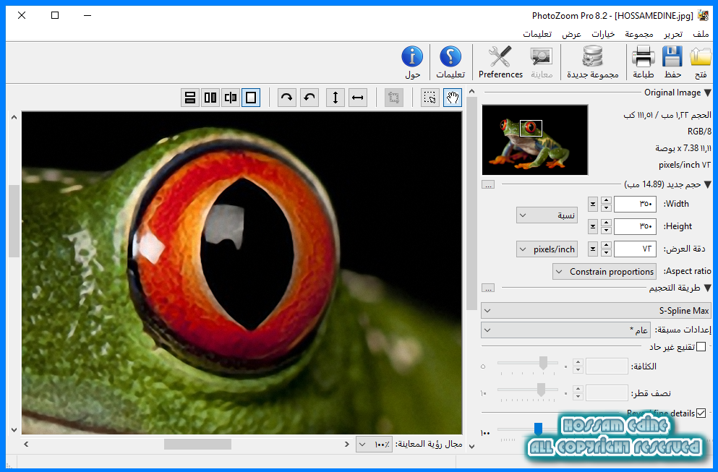Click the Width input field
Screen dimensions: 718x472
pyautogui.click(x=635, y=204)
